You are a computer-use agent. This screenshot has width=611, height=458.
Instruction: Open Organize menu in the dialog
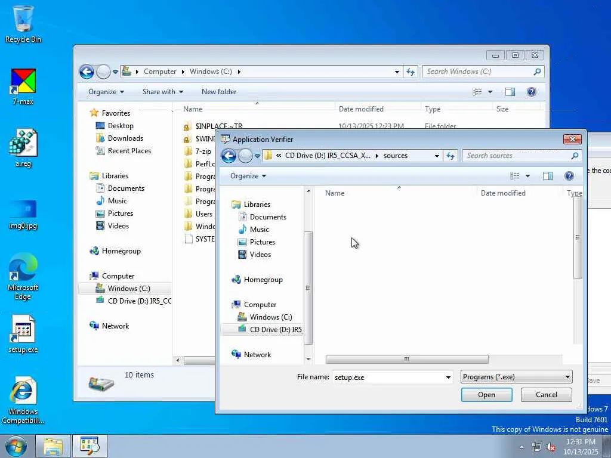click(x=248, y=176)
